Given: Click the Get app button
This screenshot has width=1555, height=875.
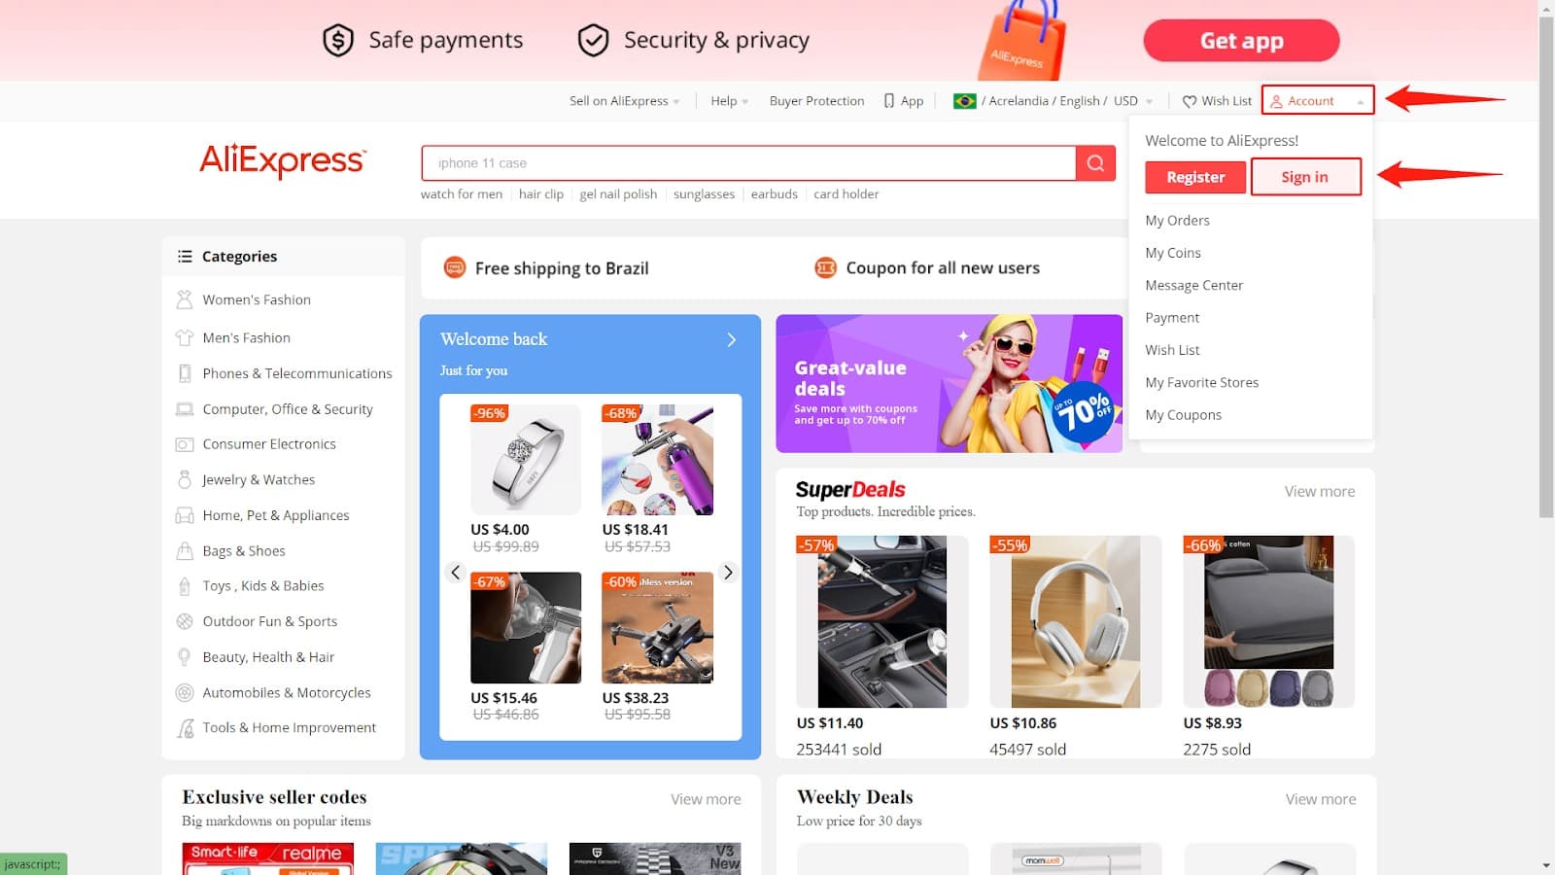Looking at the screenshot, I should pyautogui.click(x=1241, y=41).
